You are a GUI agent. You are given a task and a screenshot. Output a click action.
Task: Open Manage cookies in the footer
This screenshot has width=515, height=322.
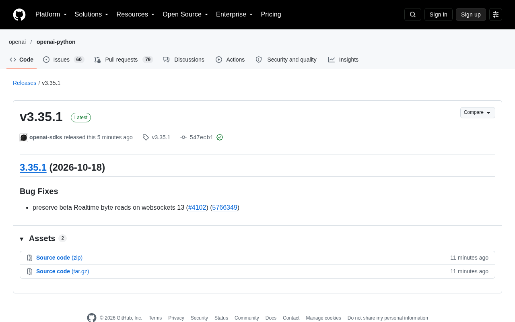point(323,318)
